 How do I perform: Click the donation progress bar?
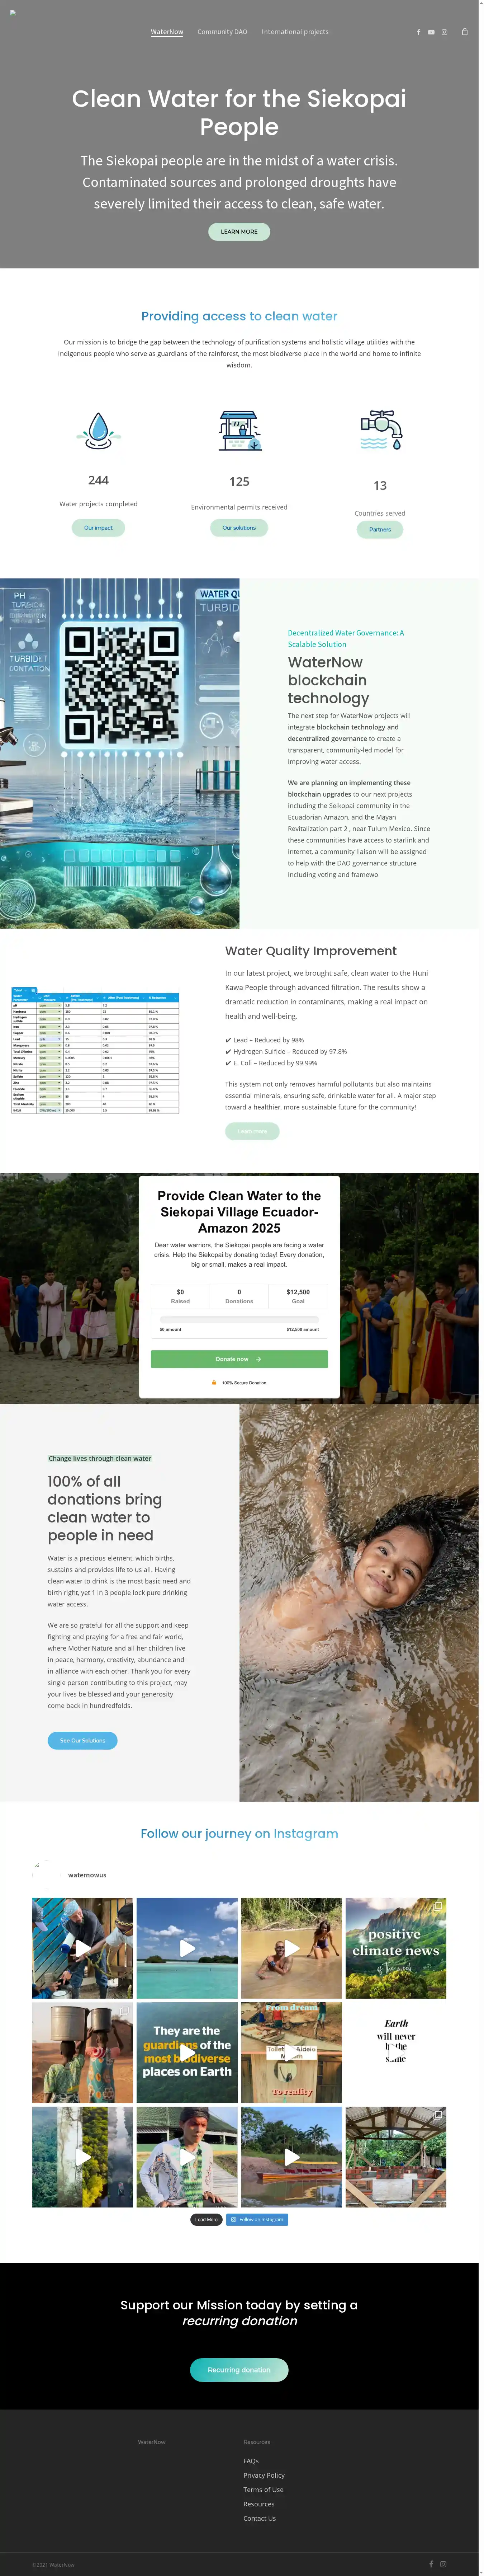[239, 1320]
